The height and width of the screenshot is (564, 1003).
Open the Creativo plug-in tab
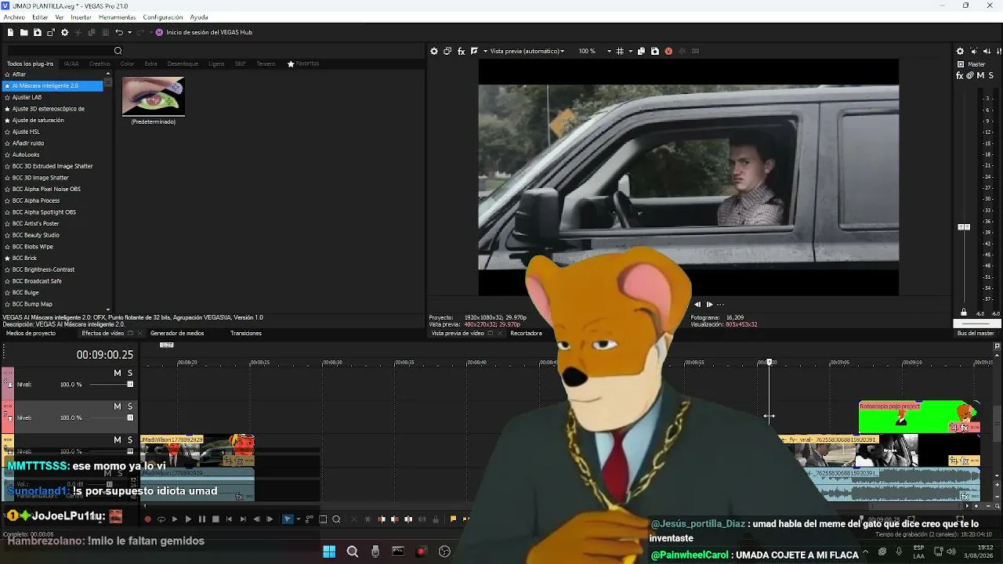coord(100,63)
